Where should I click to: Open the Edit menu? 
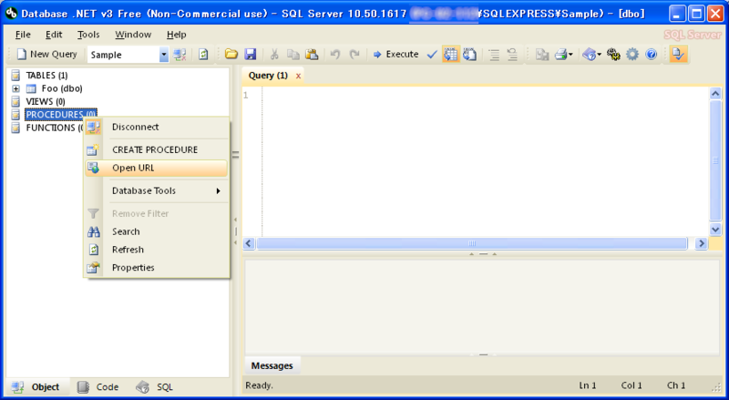click(54, 35)
